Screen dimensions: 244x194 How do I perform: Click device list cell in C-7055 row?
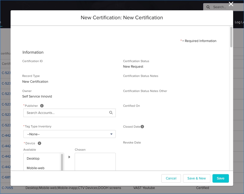(73, 188)
